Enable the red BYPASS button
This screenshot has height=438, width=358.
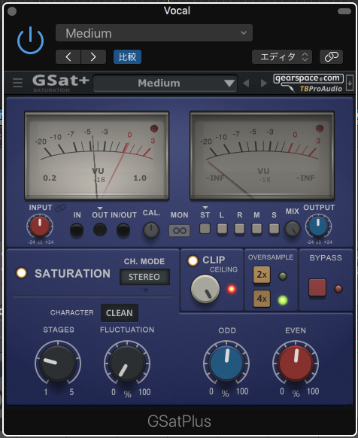click(317, 287)
